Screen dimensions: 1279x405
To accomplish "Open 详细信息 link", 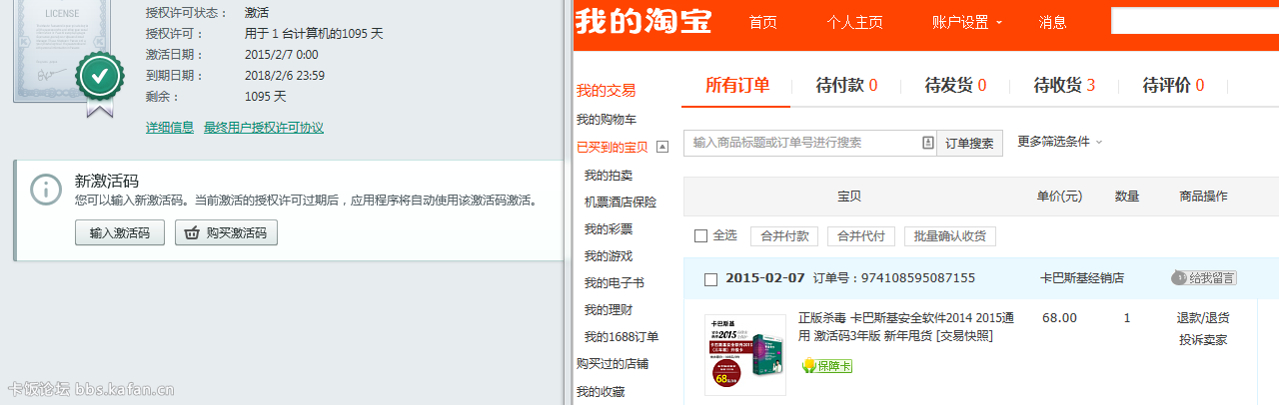I will click(x=170, y=128).
